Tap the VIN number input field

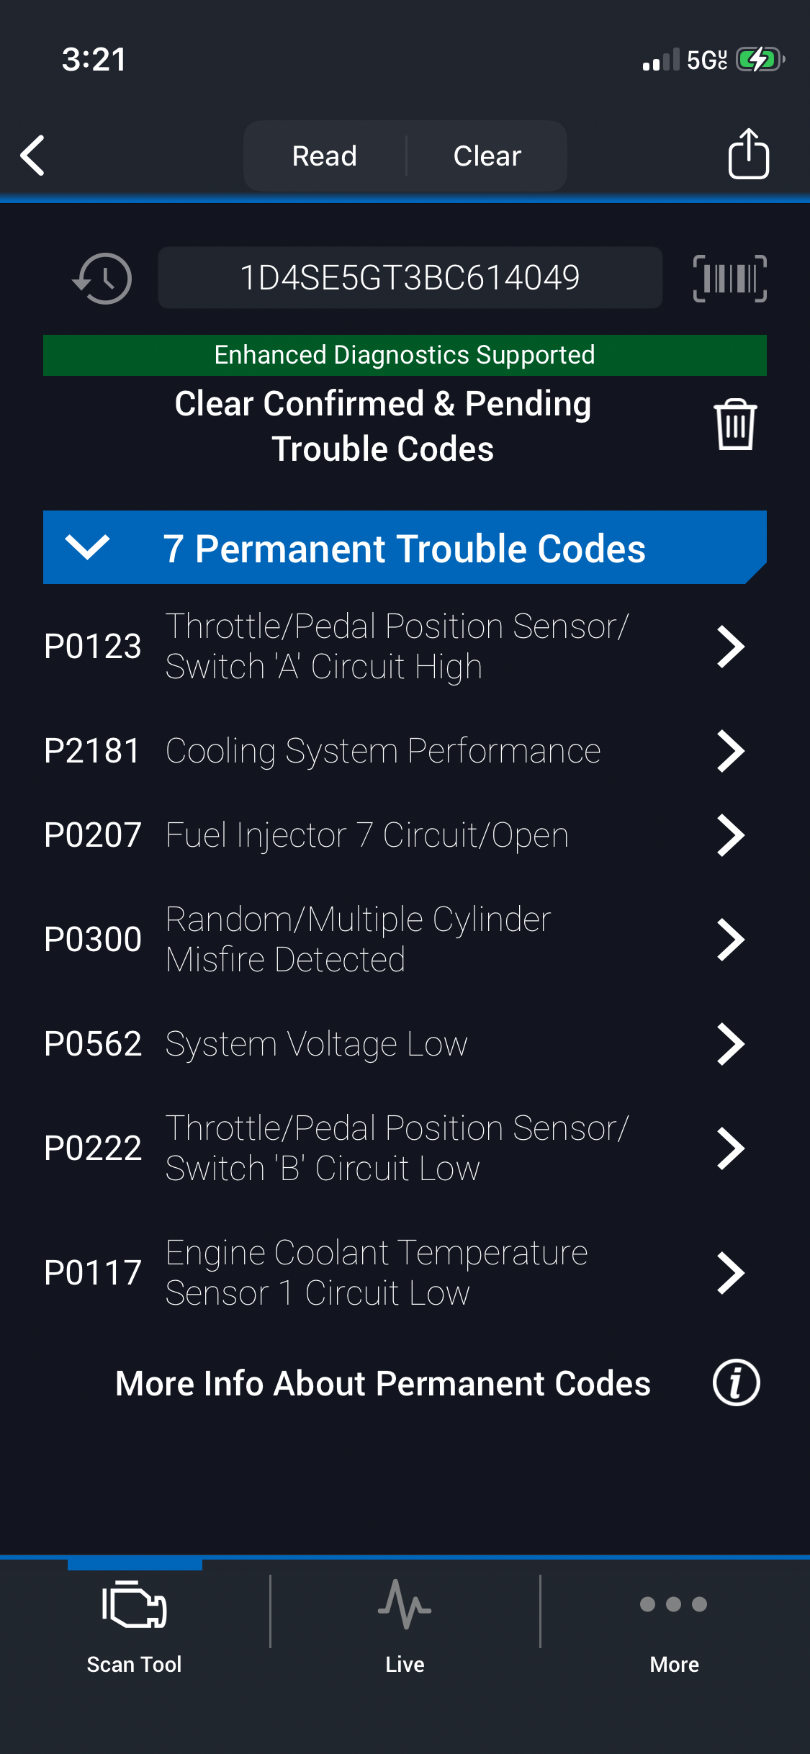coord(410,278)
